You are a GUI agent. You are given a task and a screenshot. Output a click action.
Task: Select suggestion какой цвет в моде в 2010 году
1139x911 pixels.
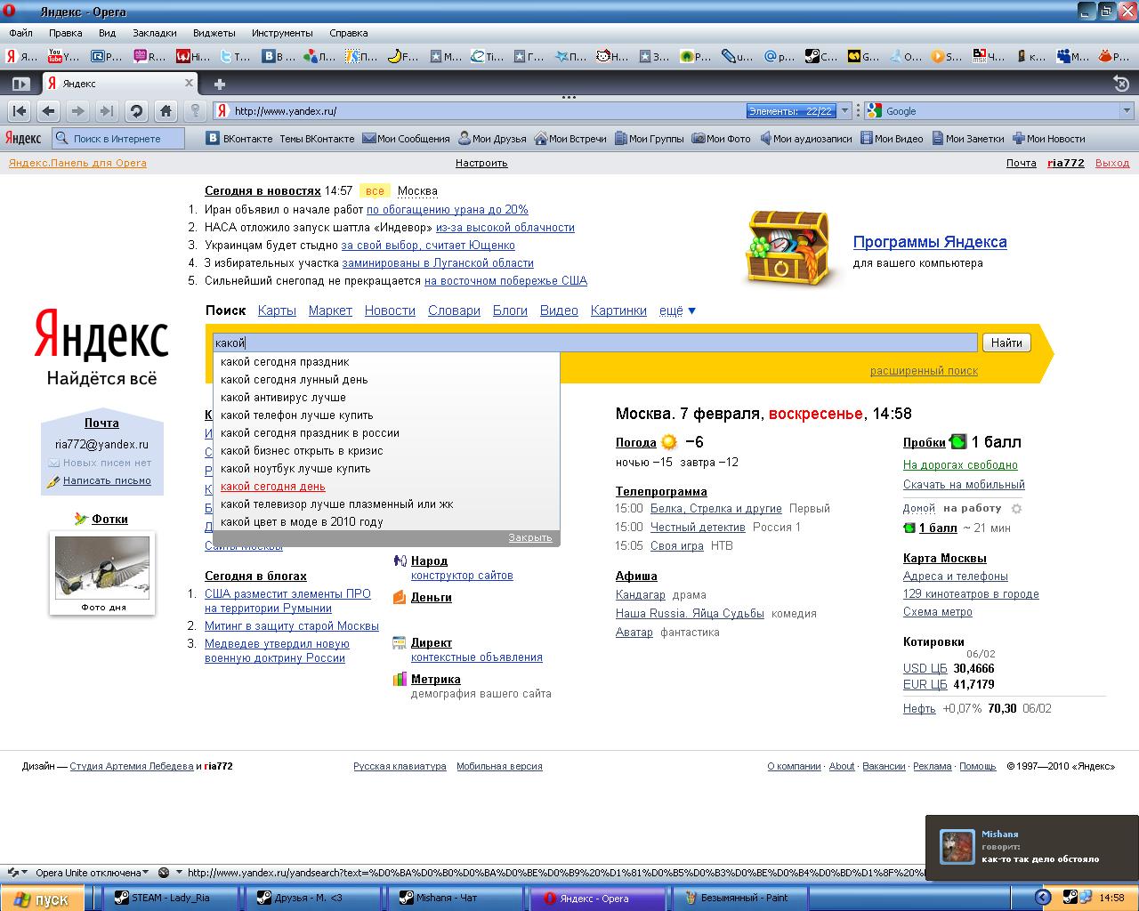point(386,522)
